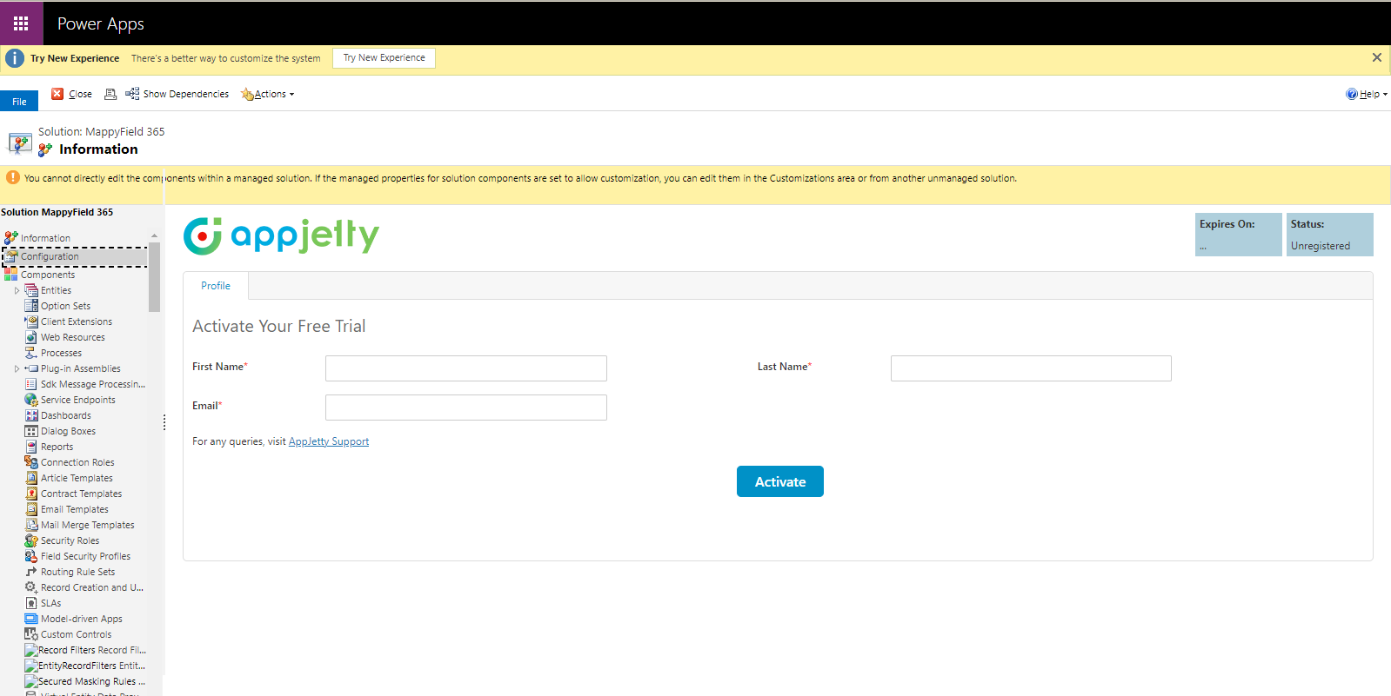Image resolution: width=1391 pixels, height=696 pixels.
Task: Click the Dashboards icon
Action: [31, 415]
